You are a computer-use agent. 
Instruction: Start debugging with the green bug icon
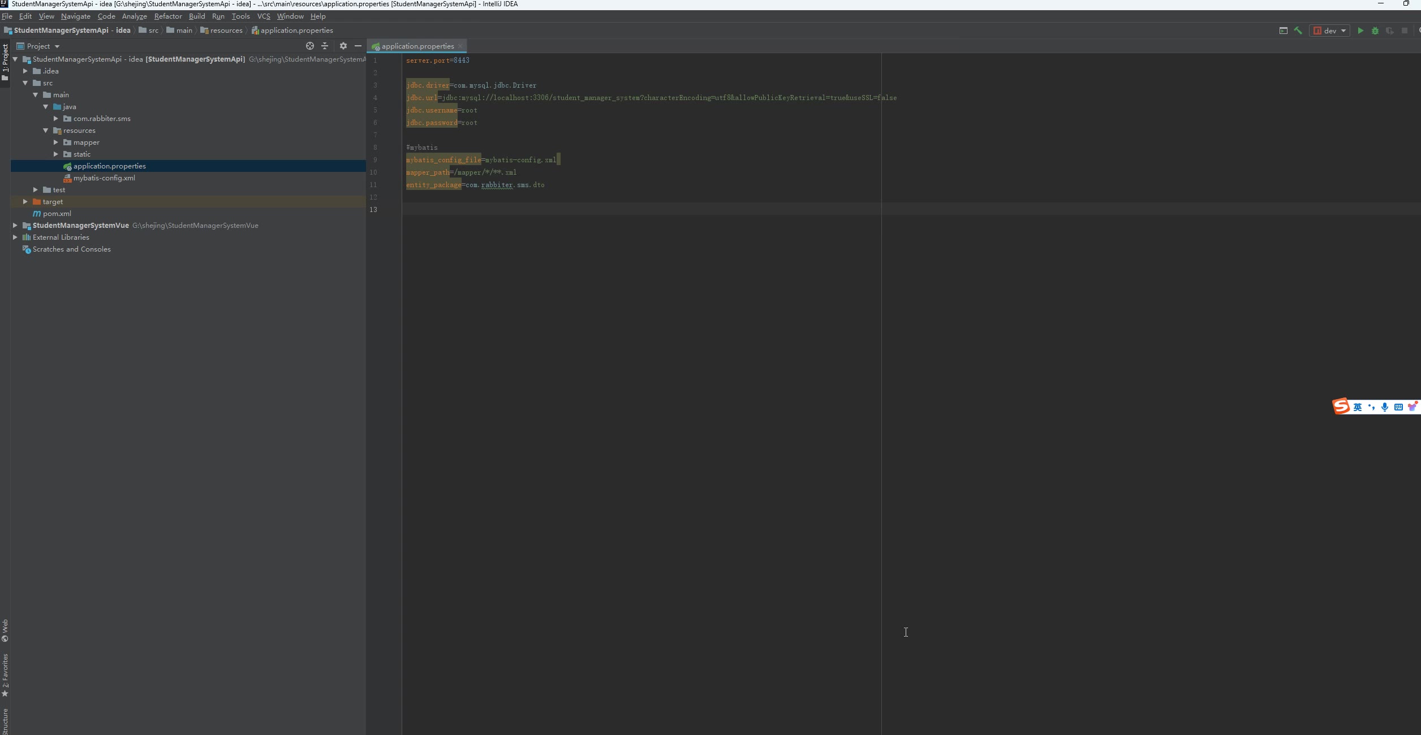(1375, 31)
